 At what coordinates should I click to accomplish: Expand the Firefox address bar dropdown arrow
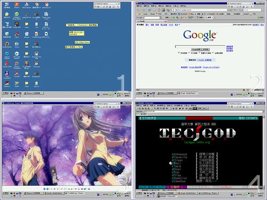[x=229, y=10]
